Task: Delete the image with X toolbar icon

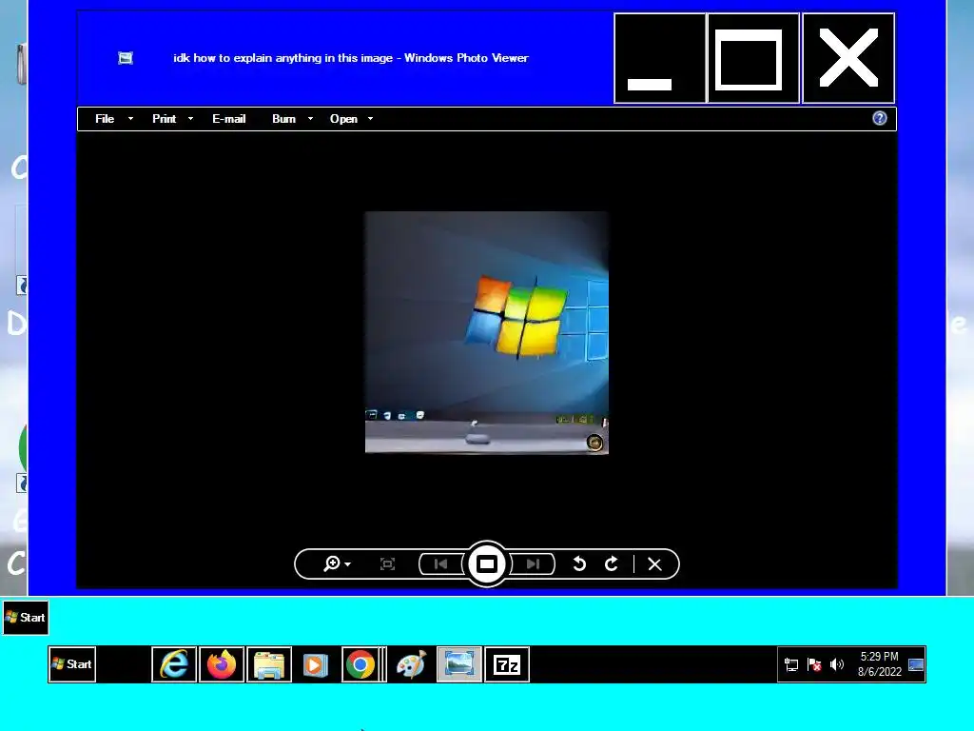Action: [654, 563]
